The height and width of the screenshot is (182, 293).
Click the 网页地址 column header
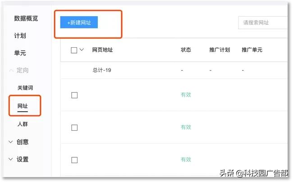(x=102, y=50)
